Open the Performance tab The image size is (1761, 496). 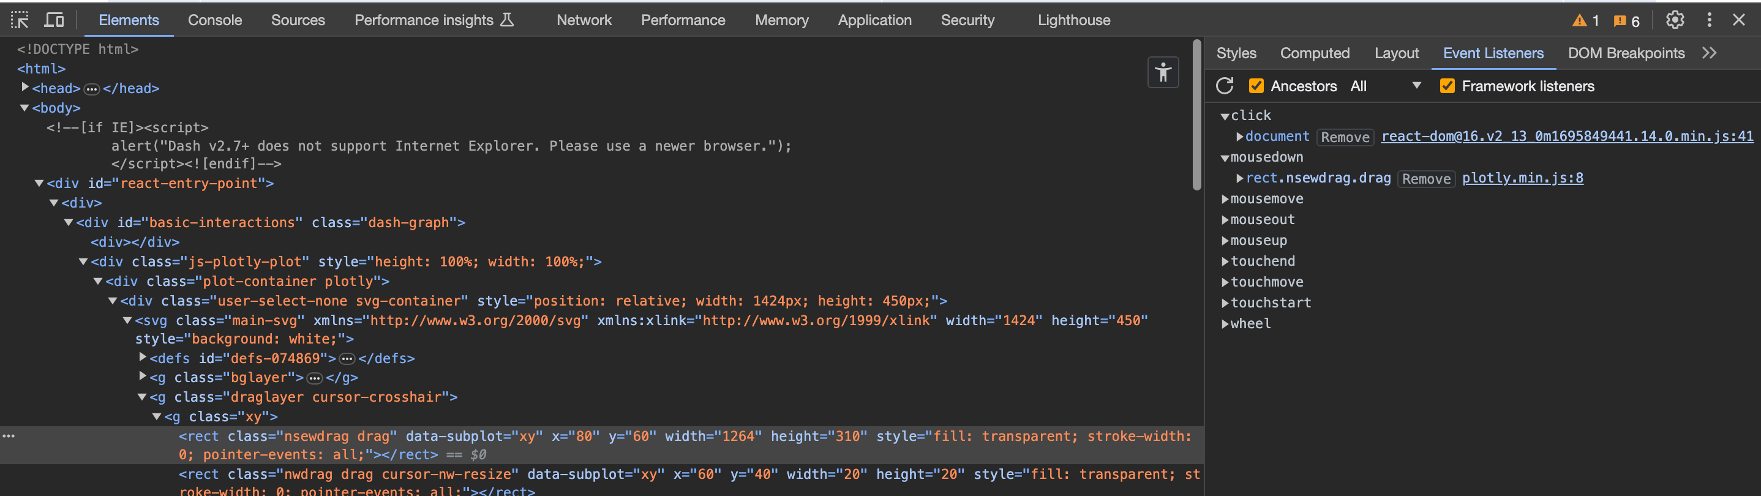(x=683, y=20)
